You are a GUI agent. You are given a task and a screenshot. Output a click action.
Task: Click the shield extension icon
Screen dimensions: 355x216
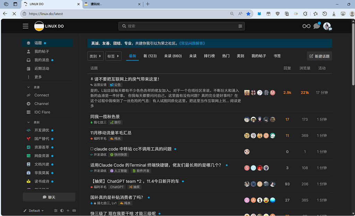pos(278,14)
